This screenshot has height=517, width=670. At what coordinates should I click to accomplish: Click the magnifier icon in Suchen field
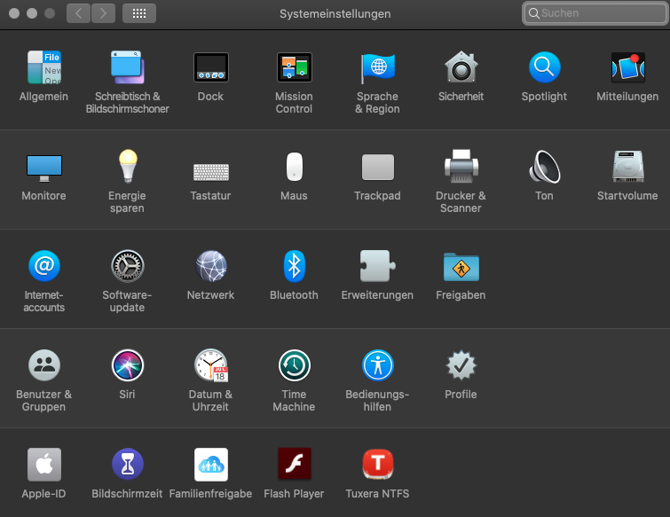click(533, 13)
